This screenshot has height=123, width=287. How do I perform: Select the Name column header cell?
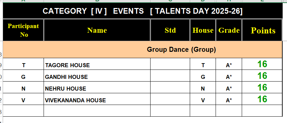click(x=97, y=30)
